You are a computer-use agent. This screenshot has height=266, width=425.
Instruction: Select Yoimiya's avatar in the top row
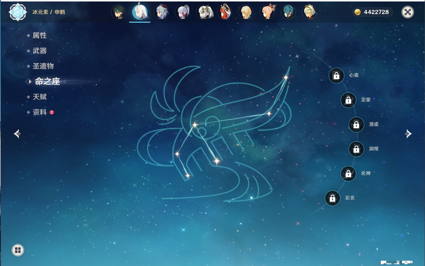point(267,12)
